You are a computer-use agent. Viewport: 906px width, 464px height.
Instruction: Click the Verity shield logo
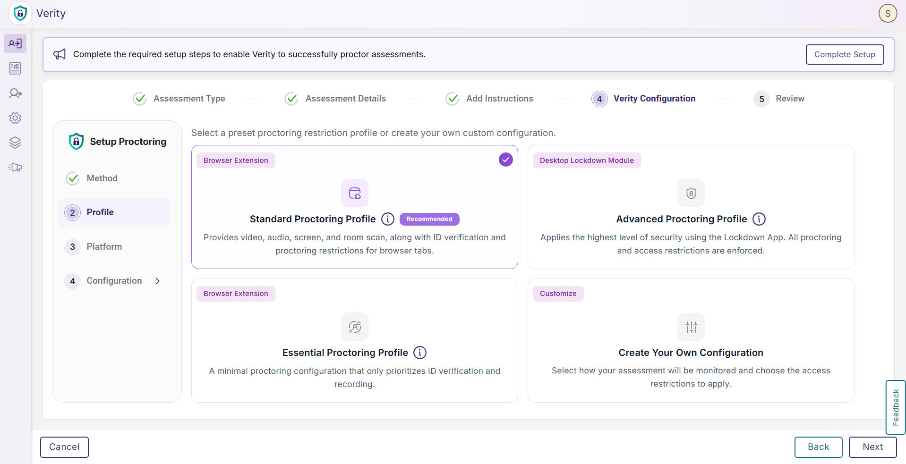(20, 13)
